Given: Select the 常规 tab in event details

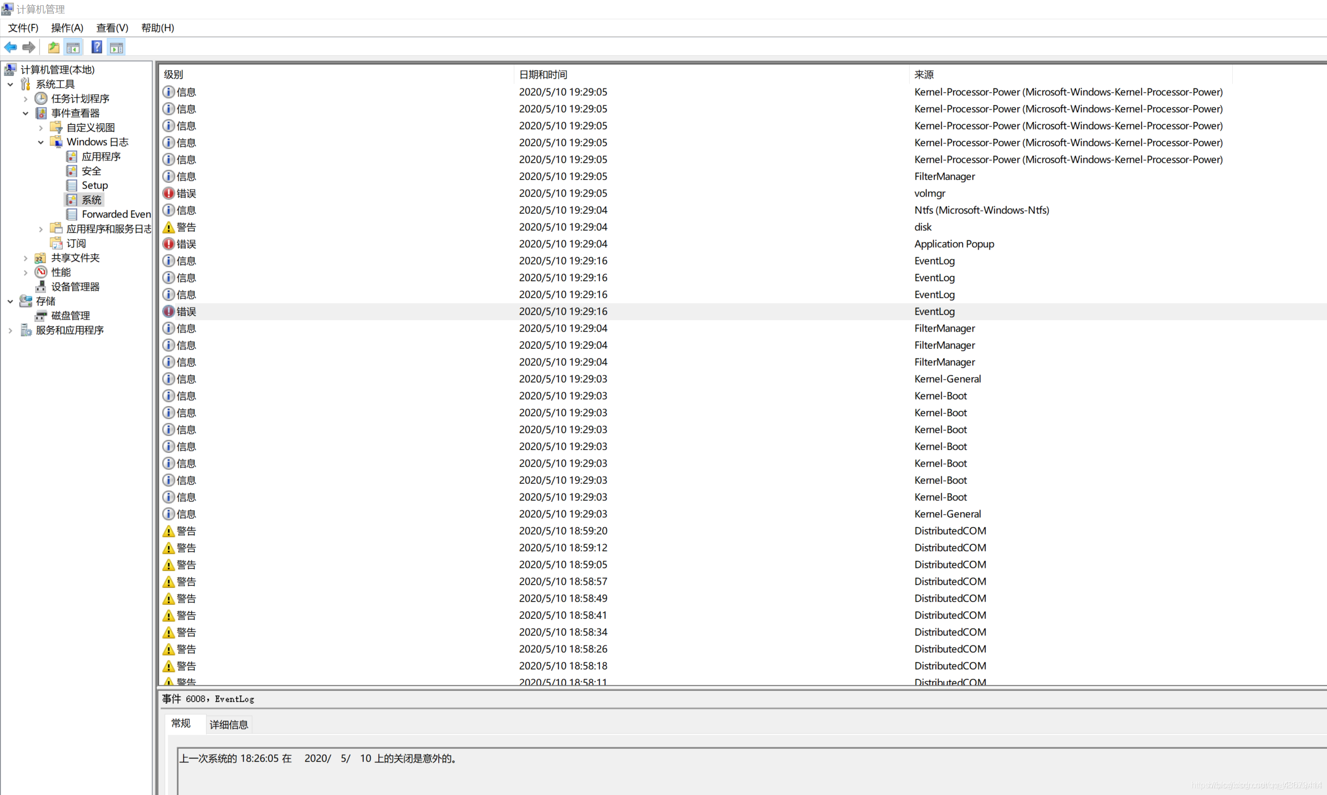Looking at the screenshot, I should click(182, 724).
